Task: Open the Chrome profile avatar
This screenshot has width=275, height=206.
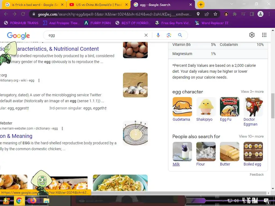Action: tap(260, 14)
